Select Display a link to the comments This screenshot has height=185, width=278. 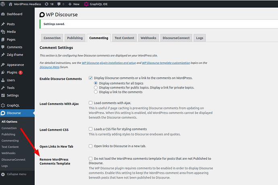(x=96, y=92)
